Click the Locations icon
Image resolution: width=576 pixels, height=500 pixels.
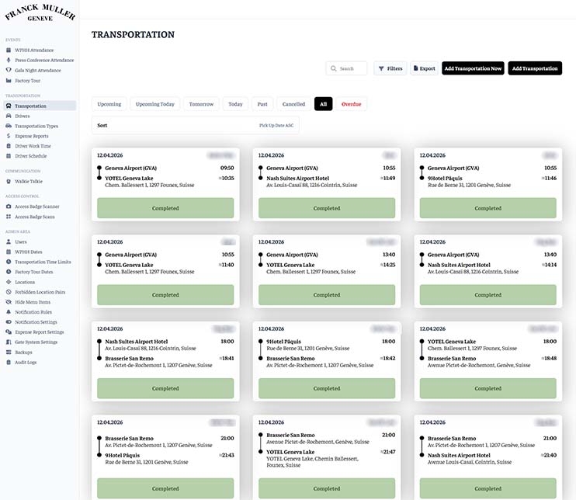coord(9,282)
